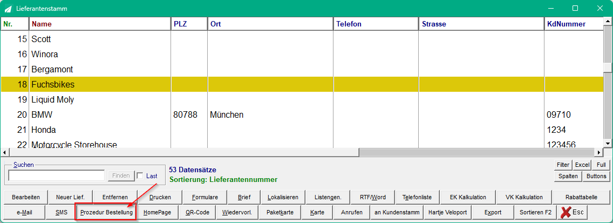
Task: Click the Karte button
Action: click(317, 212)
